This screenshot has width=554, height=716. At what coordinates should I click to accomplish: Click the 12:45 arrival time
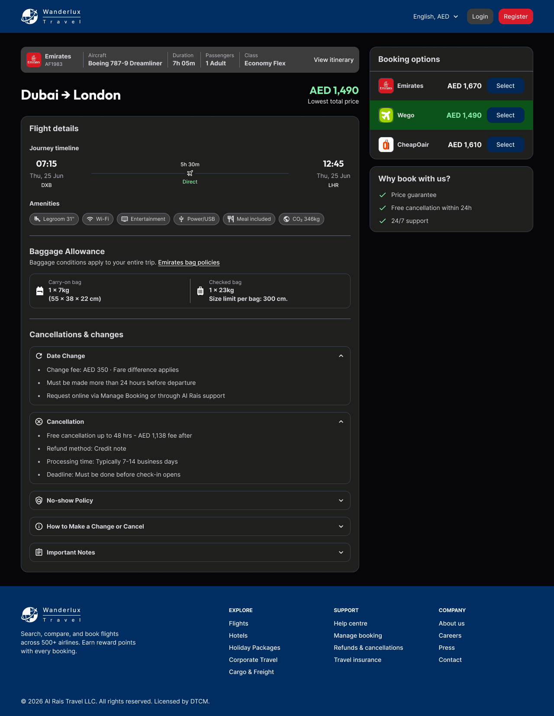(x=333, y=164)
